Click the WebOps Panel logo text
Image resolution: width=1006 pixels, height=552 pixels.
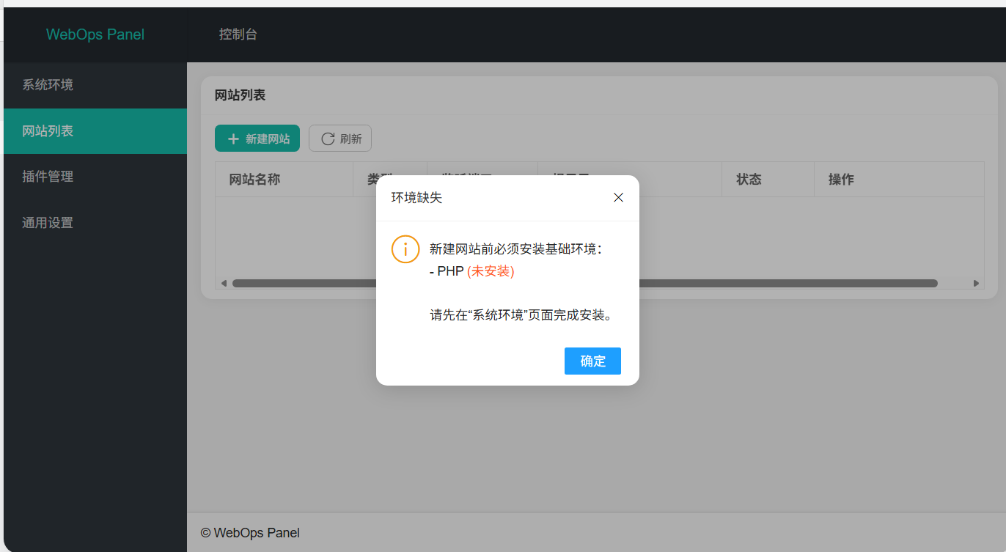pyautogui.click(x=95, y=34)
